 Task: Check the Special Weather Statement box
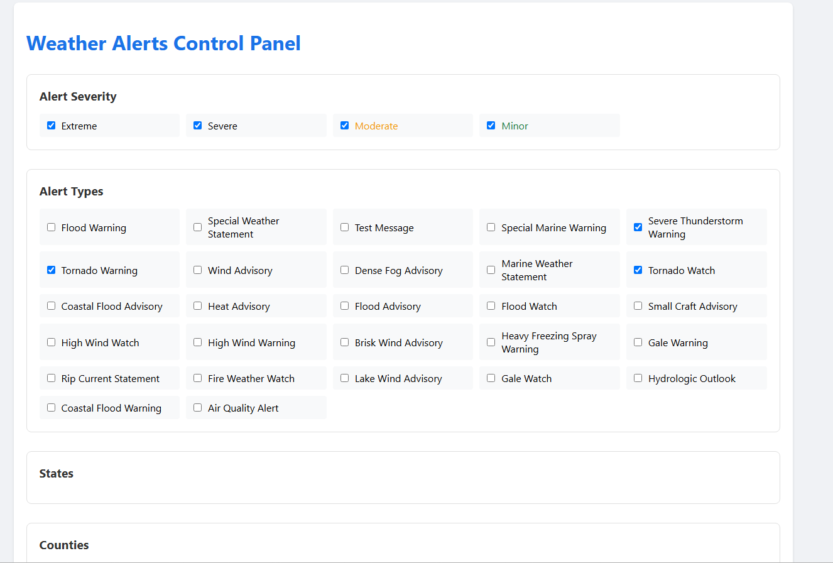tap(198, 227)
